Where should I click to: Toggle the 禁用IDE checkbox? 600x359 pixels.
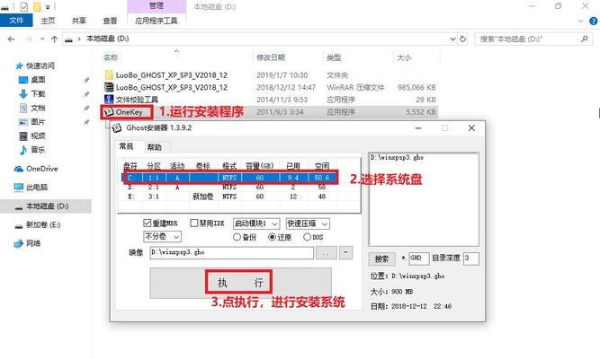click(194, 223)
